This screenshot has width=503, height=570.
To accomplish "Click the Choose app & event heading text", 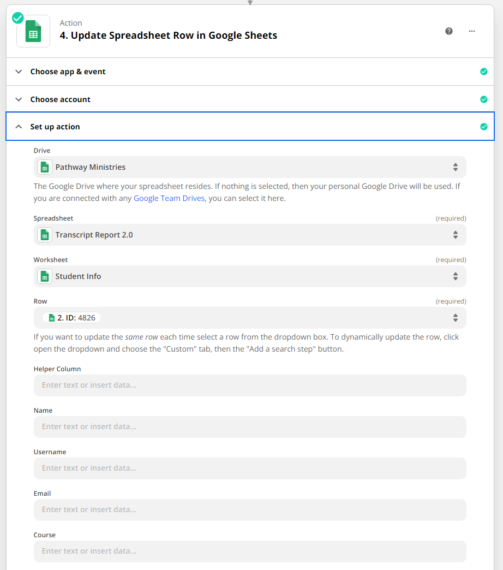I will coord(68,72).
